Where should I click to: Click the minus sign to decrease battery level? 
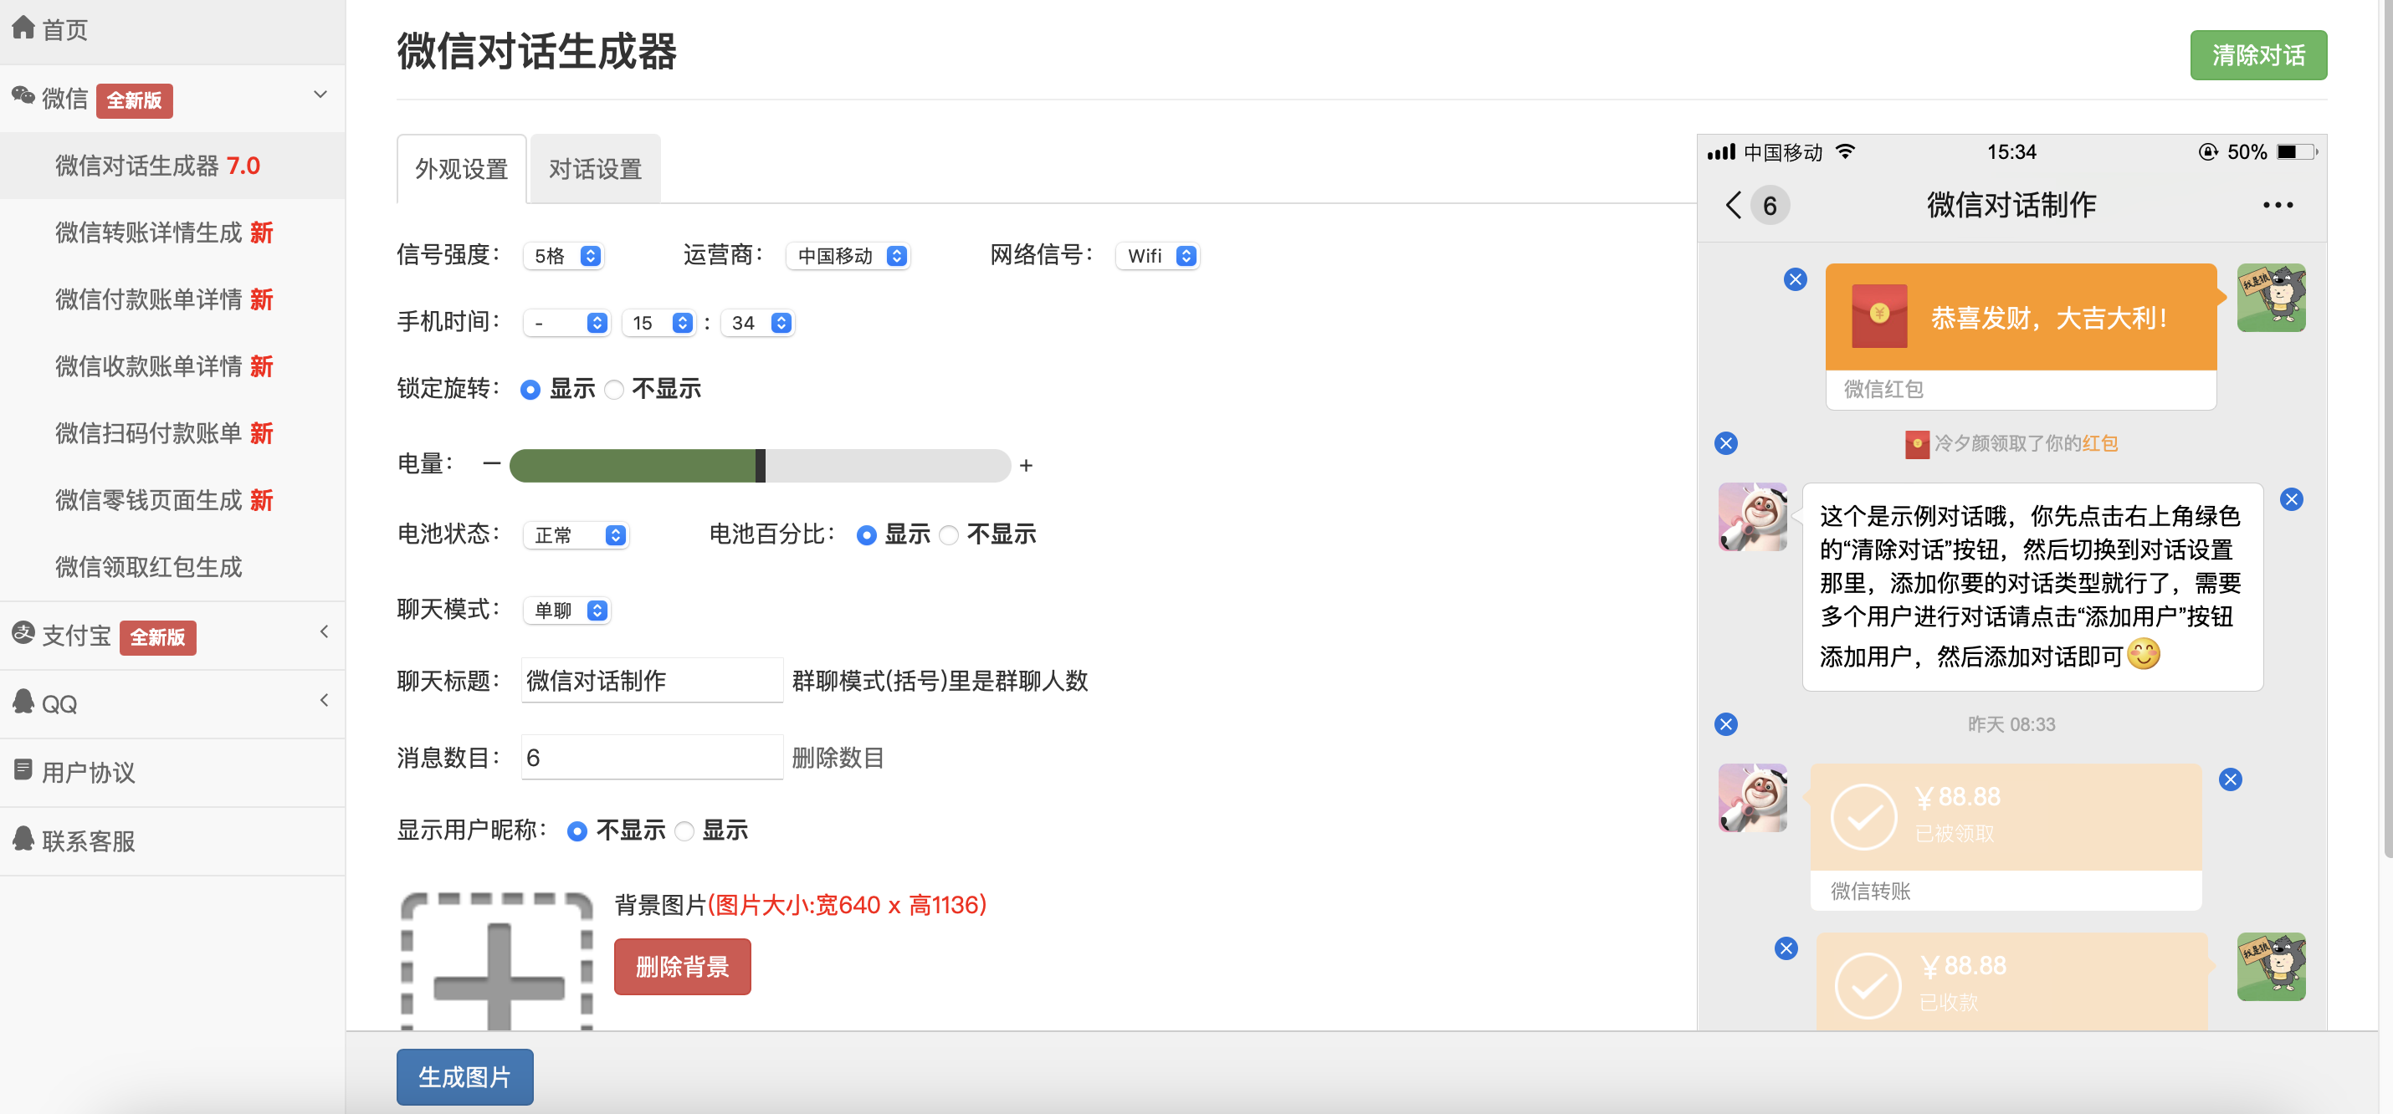(x=492, y=463)
